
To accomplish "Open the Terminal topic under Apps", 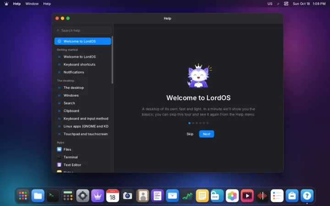I will (82, 157).
